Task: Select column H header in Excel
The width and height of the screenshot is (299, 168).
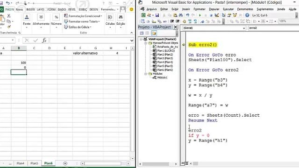Action: 111,48
